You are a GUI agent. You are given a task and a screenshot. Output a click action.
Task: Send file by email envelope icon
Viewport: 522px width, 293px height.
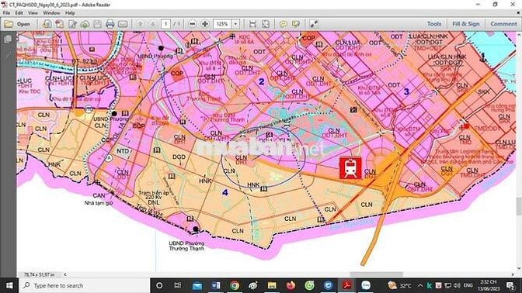click(123, 24)
